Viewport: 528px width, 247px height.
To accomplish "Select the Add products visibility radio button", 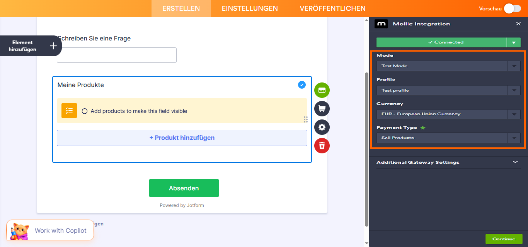I will (84, 111).
